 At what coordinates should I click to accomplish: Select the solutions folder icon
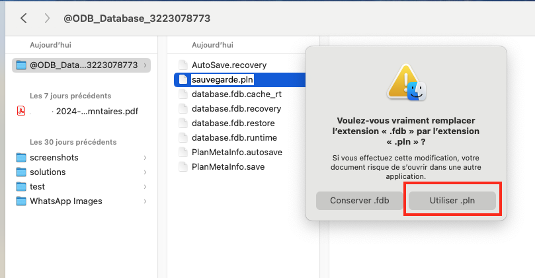(21, 172)
